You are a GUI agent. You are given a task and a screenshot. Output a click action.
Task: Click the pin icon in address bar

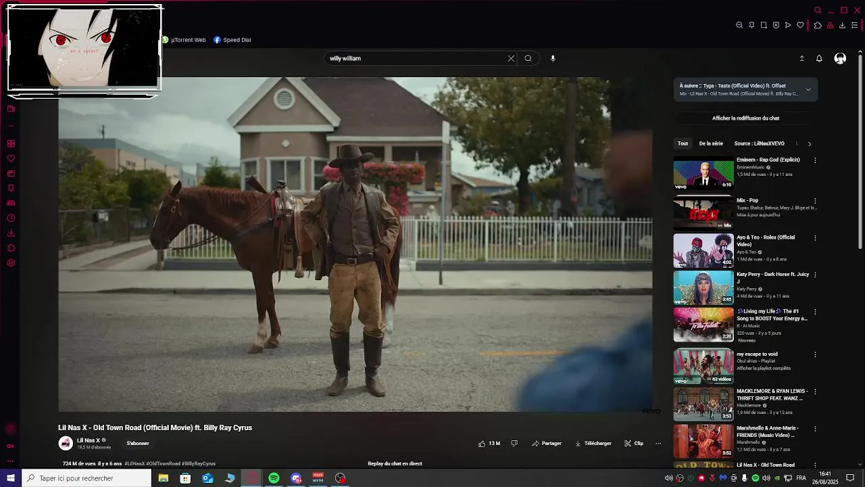(x=751, y=25)
